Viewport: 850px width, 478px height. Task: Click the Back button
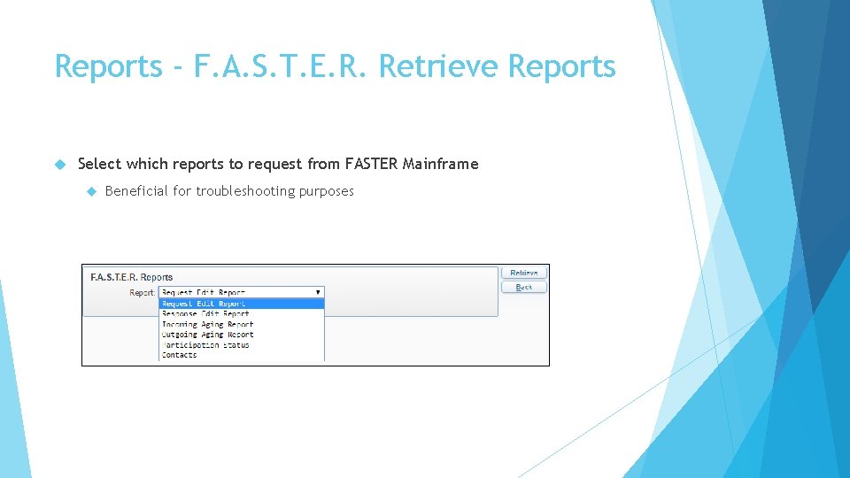523,287
